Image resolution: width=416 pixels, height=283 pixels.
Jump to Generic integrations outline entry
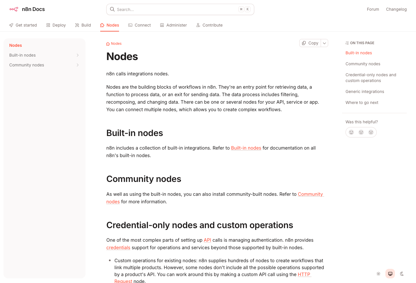point(365,92)
